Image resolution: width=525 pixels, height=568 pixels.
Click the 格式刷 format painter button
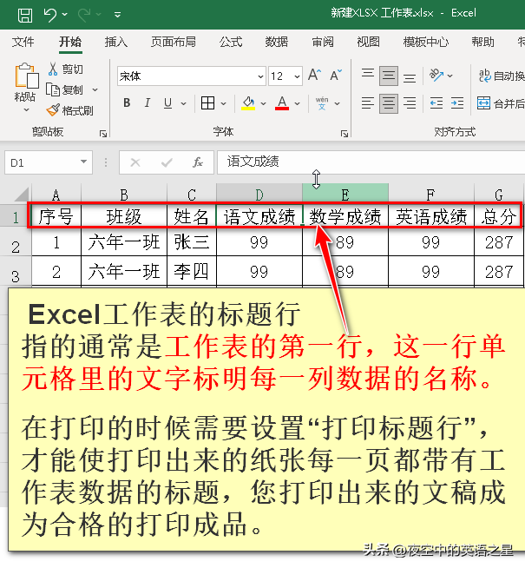coord(69,110)
